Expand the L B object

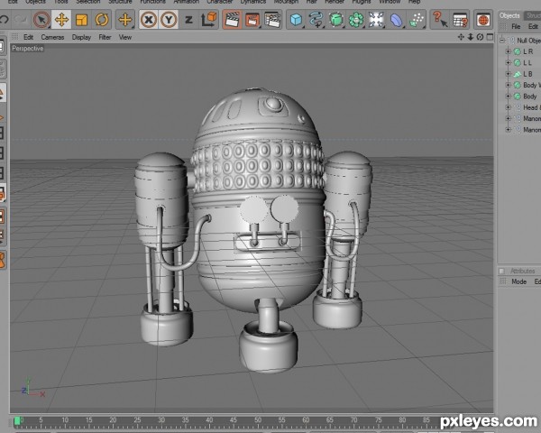(x=508, y=74)
